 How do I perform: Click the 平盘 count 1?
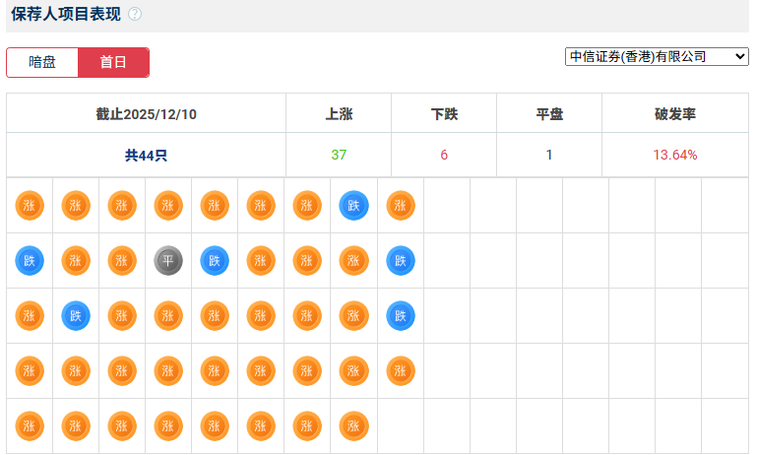[549, 155]
